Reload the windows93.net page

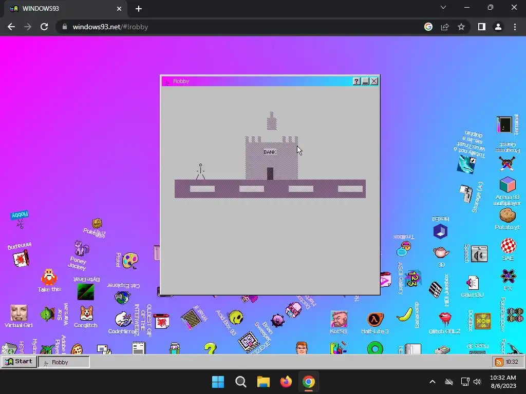44,27
